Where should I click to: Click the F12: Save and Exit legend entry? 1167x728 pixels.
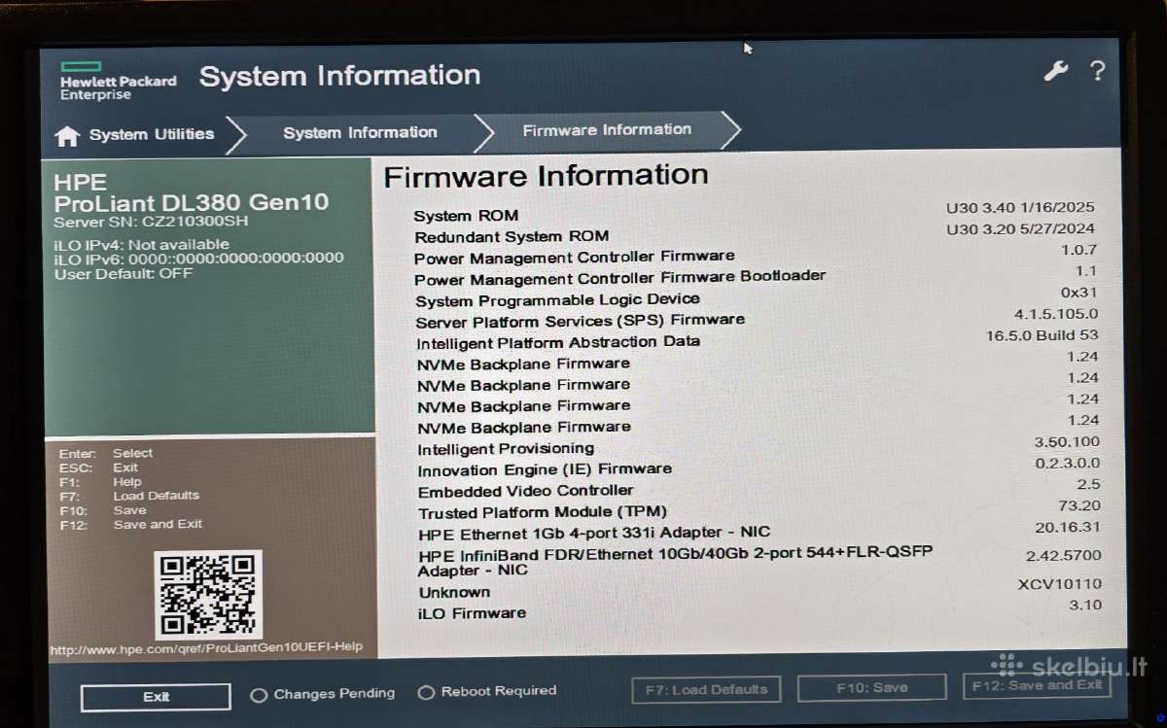tap(131, 524)
